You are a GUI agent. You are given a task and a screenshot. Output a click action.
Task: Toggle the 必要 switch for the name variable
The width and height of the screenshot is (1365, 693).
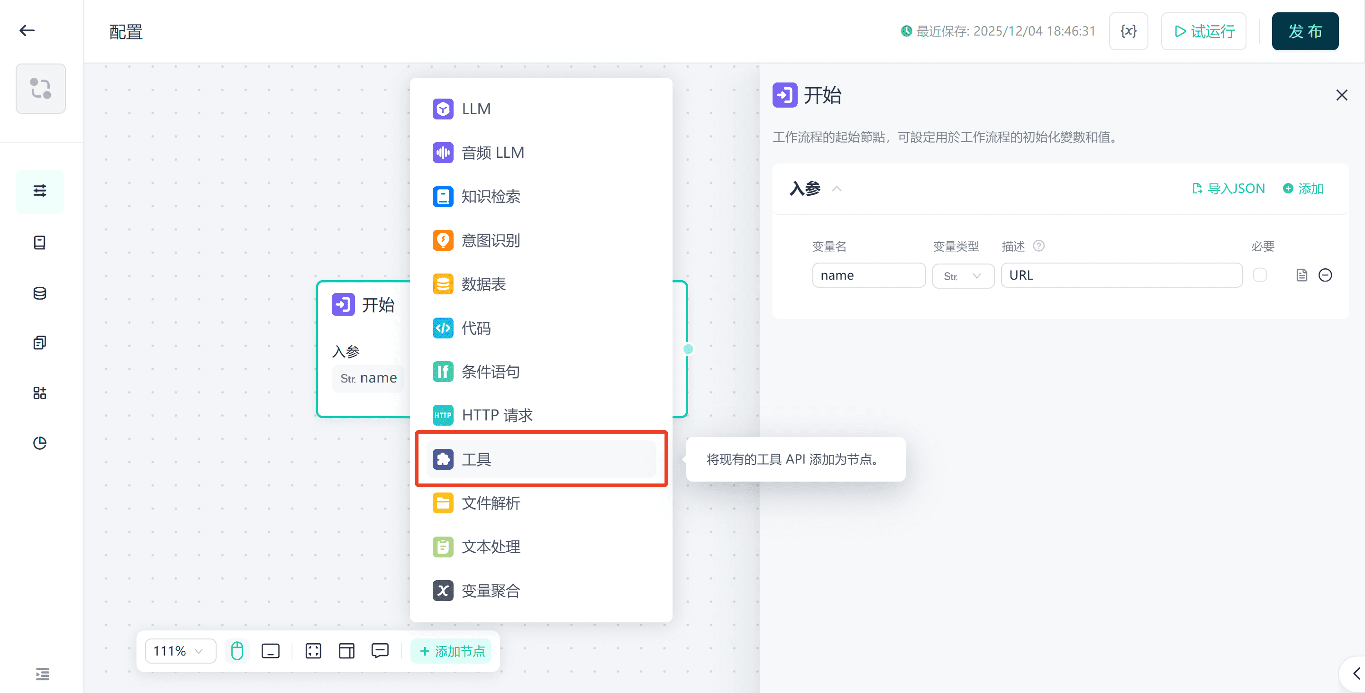(1261, 275)
